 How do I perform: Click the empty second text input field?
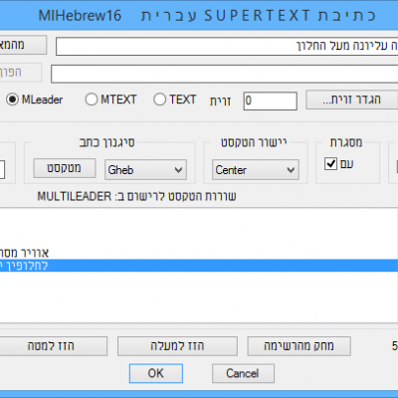225,74
